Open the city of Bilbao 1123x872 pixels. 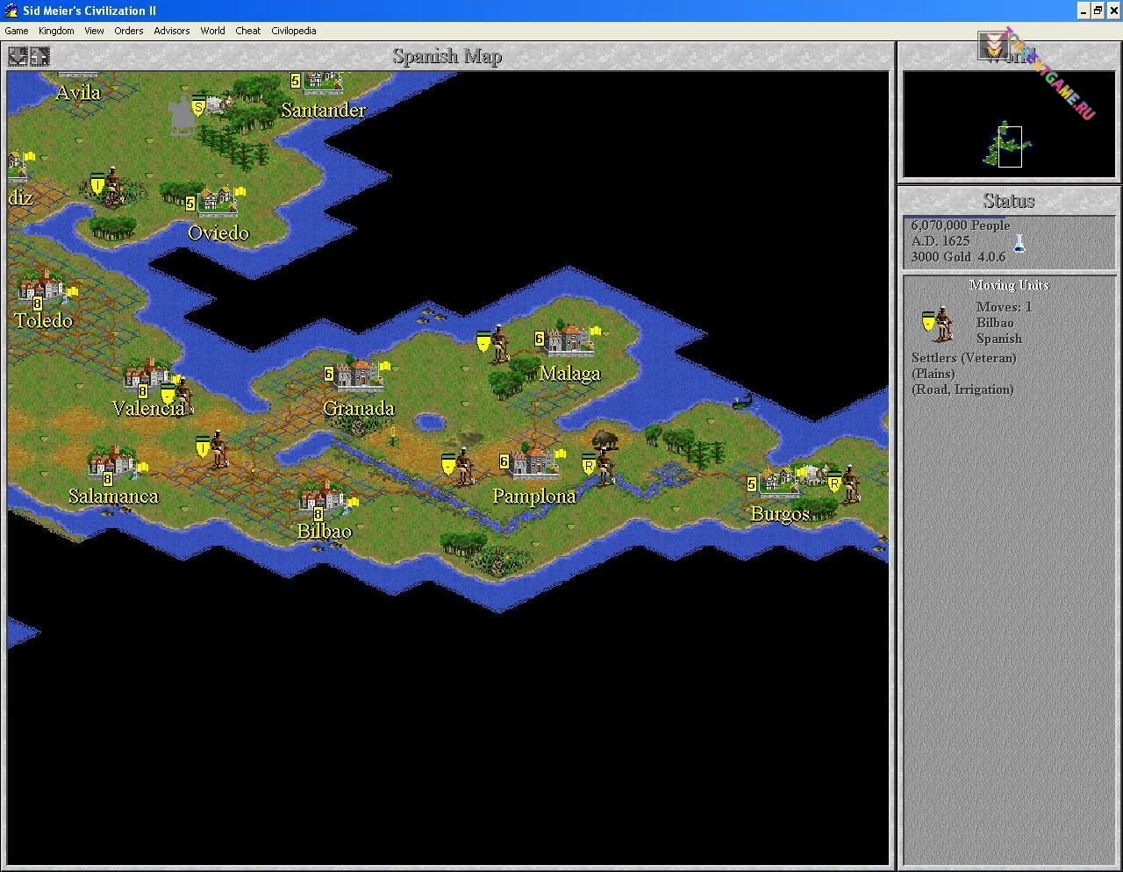click(322, 499)
